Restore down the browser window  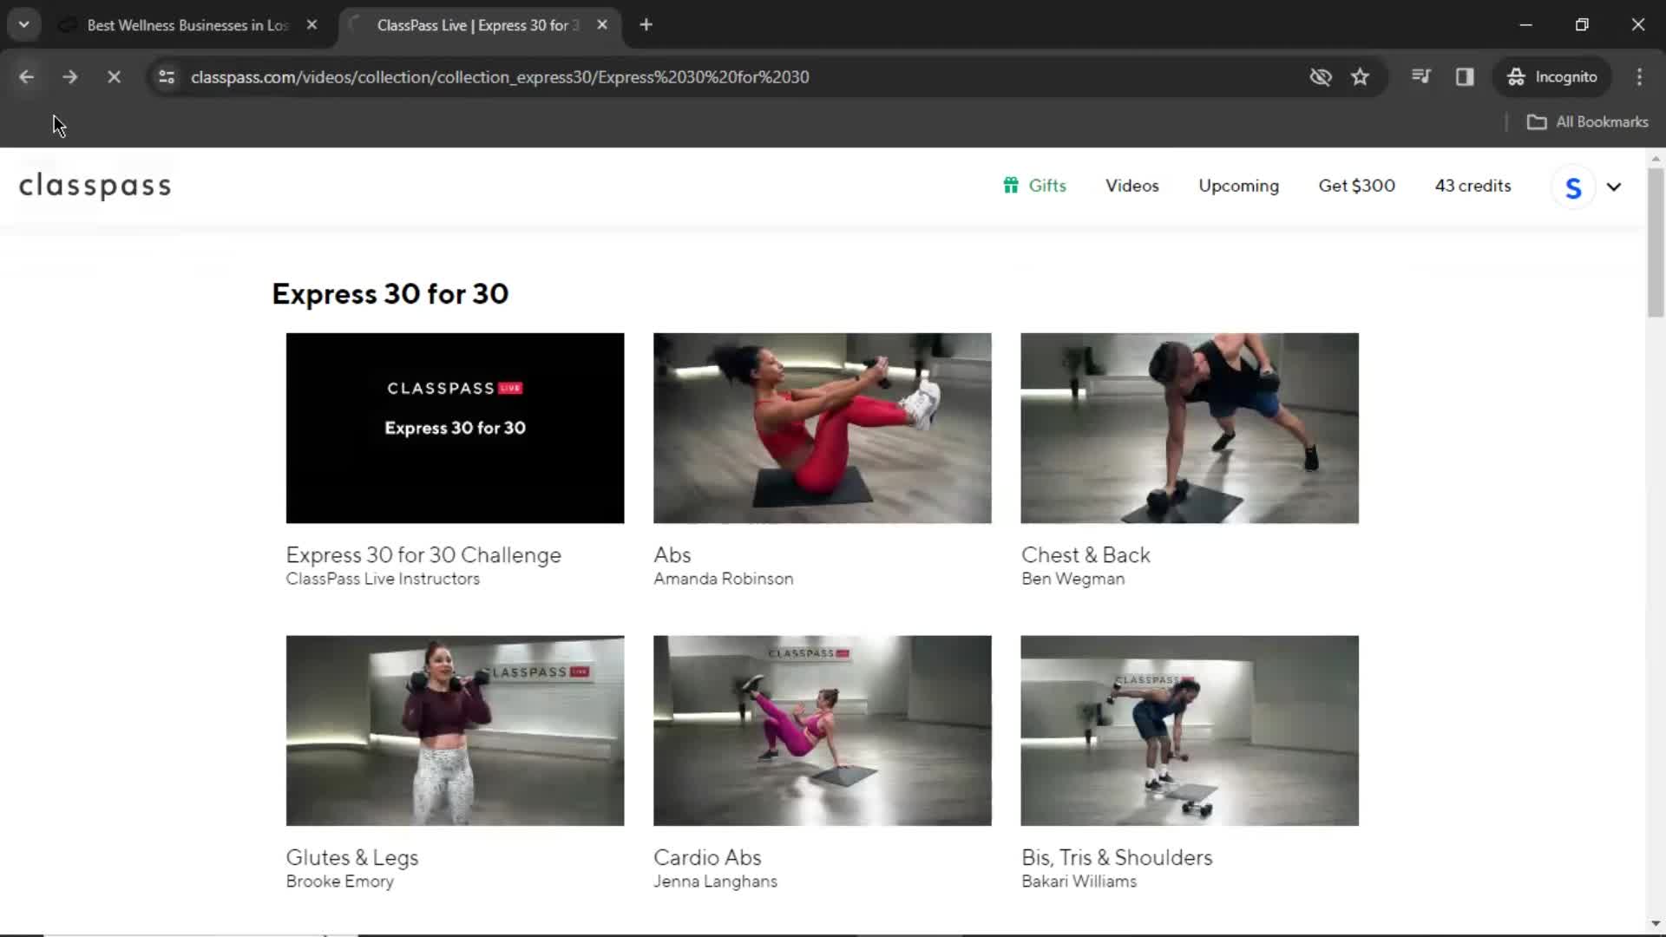pos(1582,25)
